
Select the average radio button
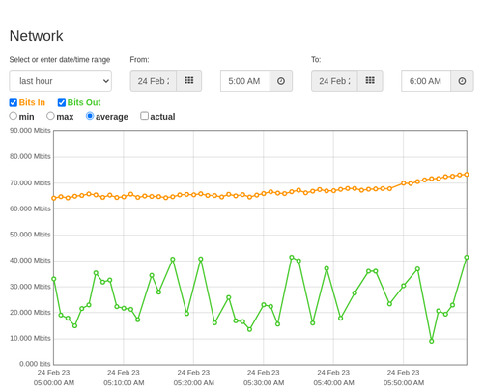point(90,116)
